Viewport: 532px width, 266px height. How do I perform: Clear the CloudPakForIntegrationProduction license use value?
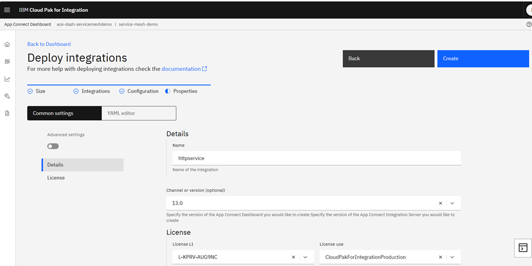pos(440,257)
